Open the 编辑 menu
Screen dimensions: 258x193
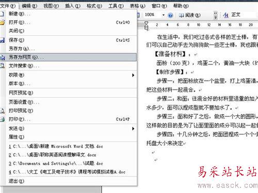point(29,6)
